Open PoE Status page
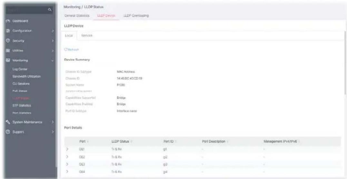The width and height of the screenshot is (347, 179). point(20,91)
